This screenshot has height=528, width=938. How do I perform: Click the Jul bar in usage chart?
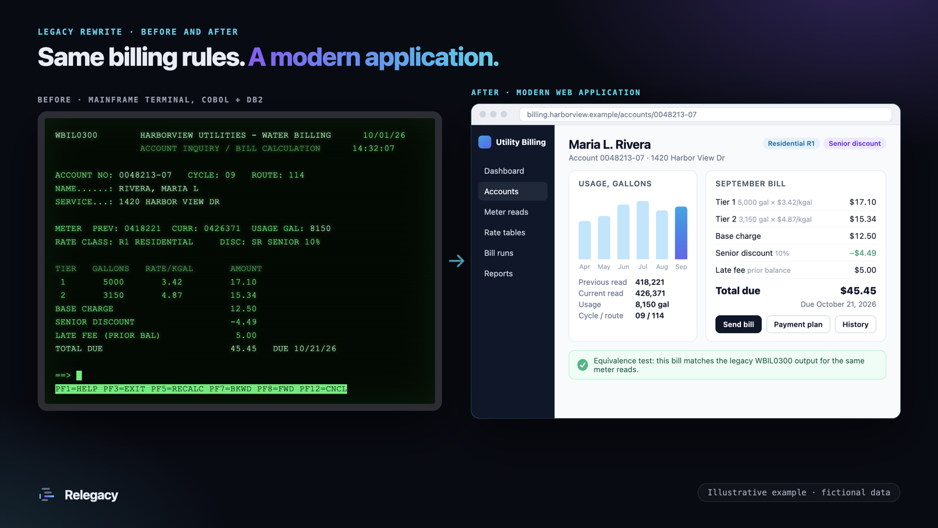click(643, 230)
